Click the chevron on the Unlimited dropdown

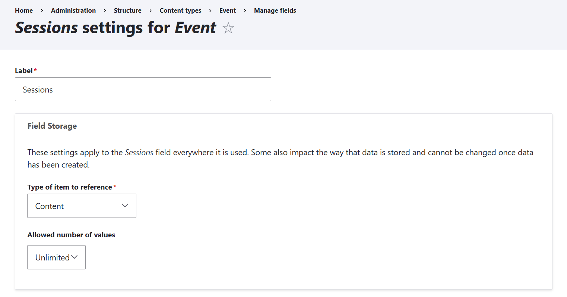click(75, 257)
